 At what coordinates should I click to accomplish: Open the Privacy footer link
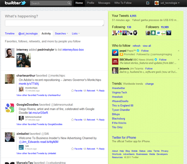(x=165, y=151)
